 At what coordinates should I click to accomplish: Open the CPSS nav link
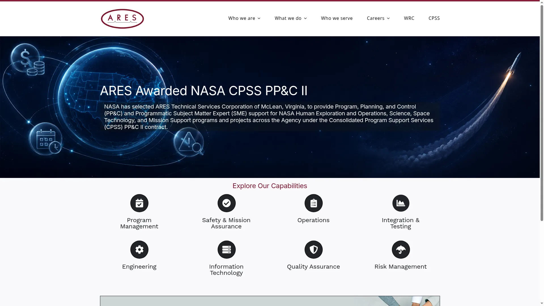tap(434, 18)
